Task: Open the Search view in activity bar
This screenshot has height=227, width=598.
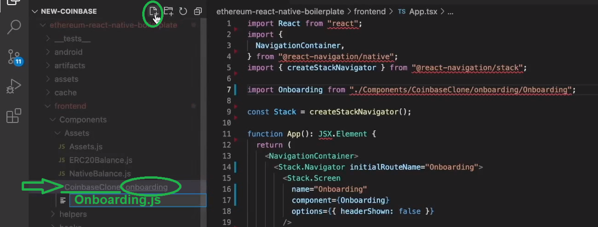Action: coord(14,27)
